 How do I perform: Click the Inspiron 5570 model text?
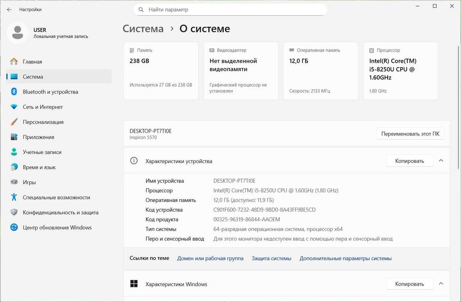point(143,137)
